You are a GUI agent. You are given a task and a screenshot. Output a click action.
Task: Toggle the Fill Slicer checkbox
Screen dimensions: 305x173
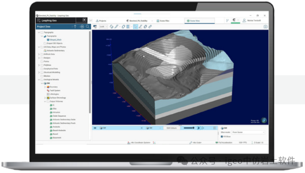point(222,136)
